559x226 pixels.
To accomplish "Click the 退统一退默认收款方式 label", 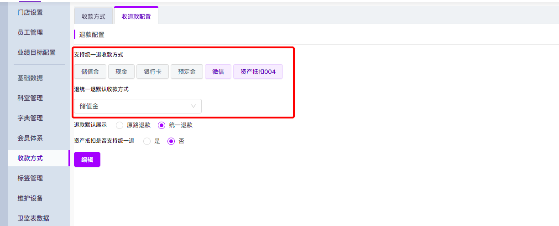I will [101, 89].
